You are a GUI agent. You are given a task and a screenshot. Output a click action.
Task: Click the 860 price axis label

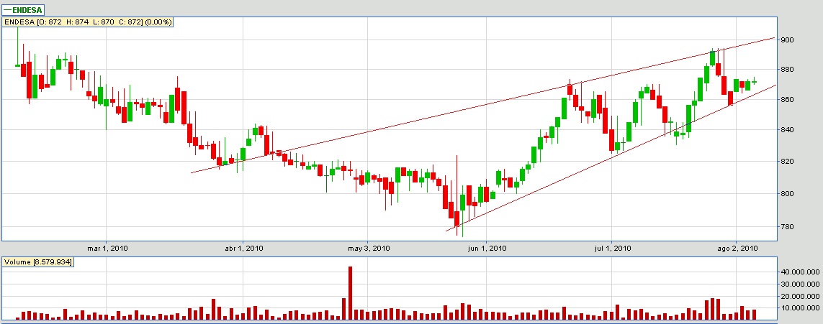click(787, 99)
